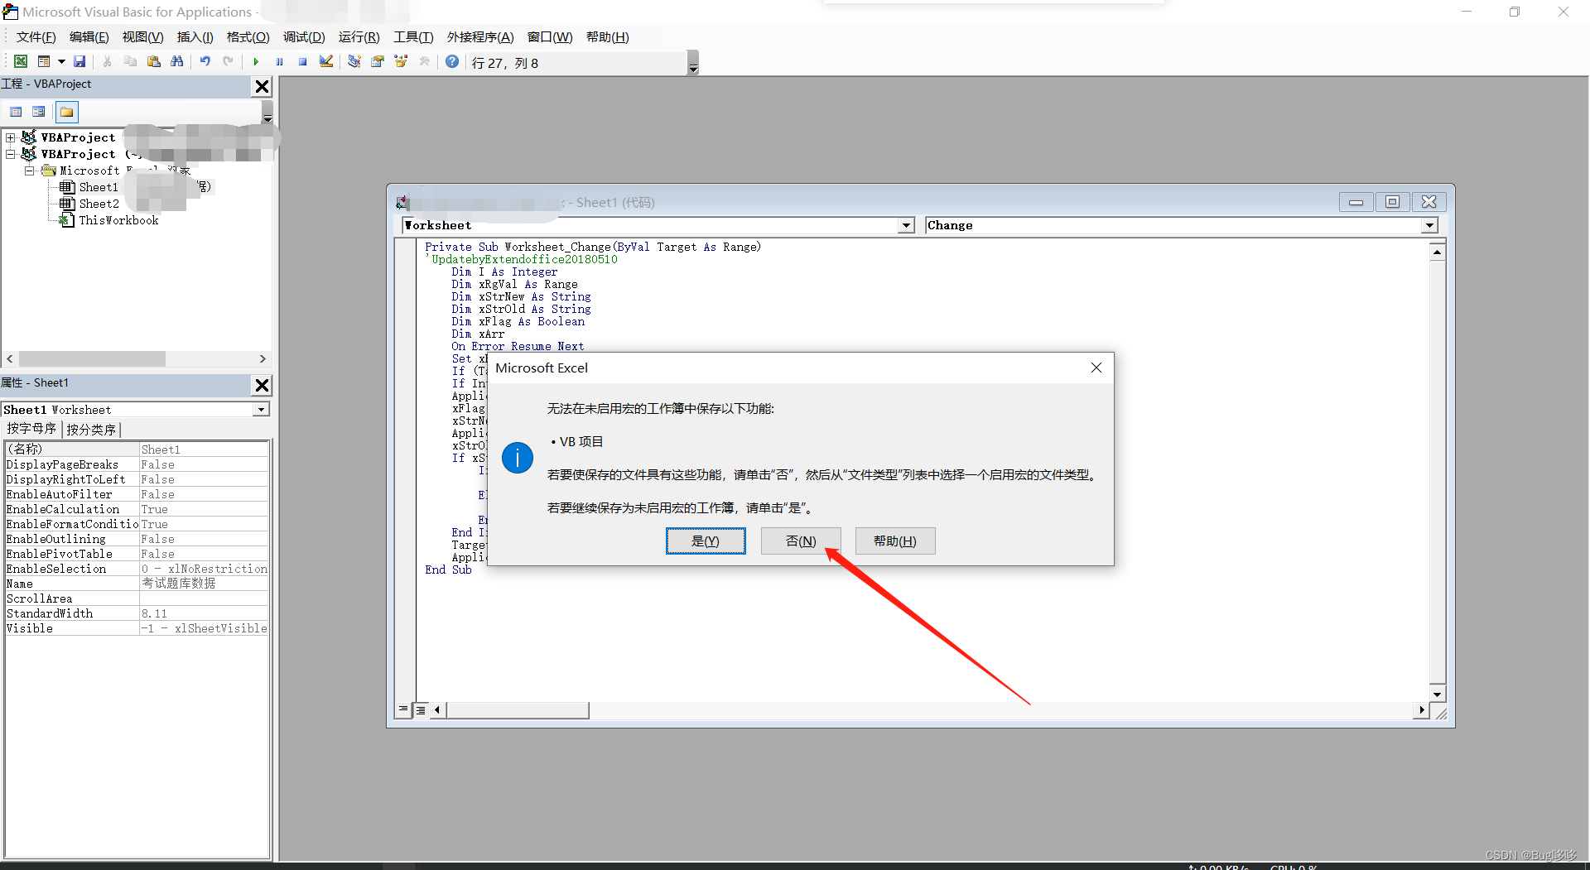This screenshot has height=870, width=1590.
Task: Click the StandardWidth 8.11 value cell
Action: [x=204, y=613]
